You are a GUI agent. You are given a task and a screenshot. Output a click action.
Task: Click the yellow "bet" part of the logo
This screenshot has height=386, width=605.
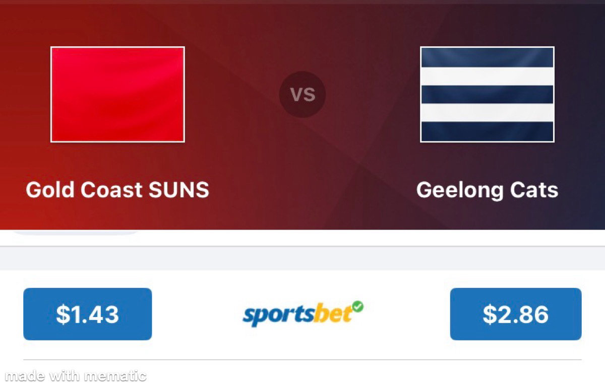pyautogui.click(x=333, y=315)
